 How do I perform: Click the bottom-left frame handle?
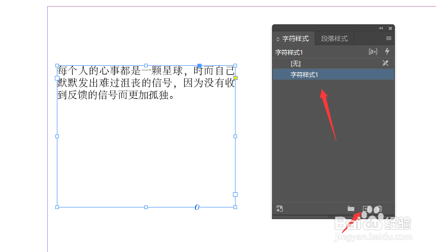57,207
